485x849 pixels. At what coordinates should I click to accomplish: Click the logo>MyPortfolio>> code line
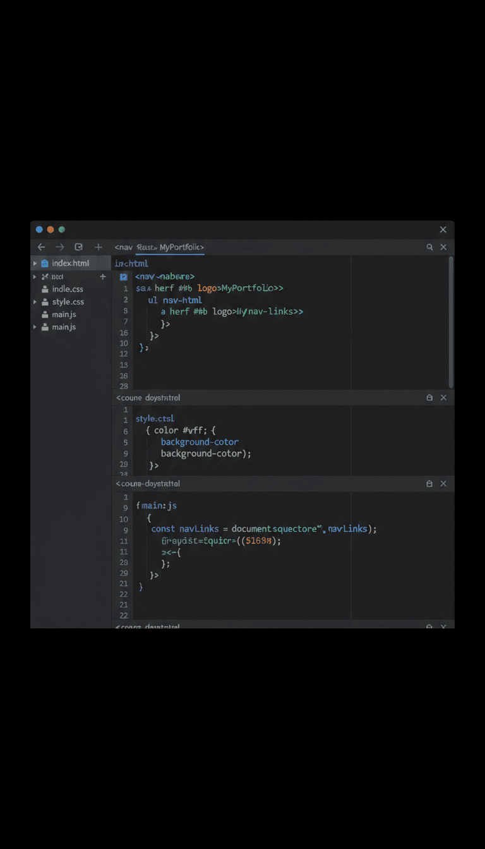[209, 288]
